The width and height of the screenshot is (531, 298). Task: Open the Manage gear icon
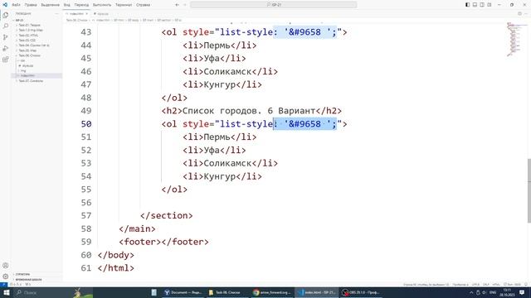tap(6, 276)
